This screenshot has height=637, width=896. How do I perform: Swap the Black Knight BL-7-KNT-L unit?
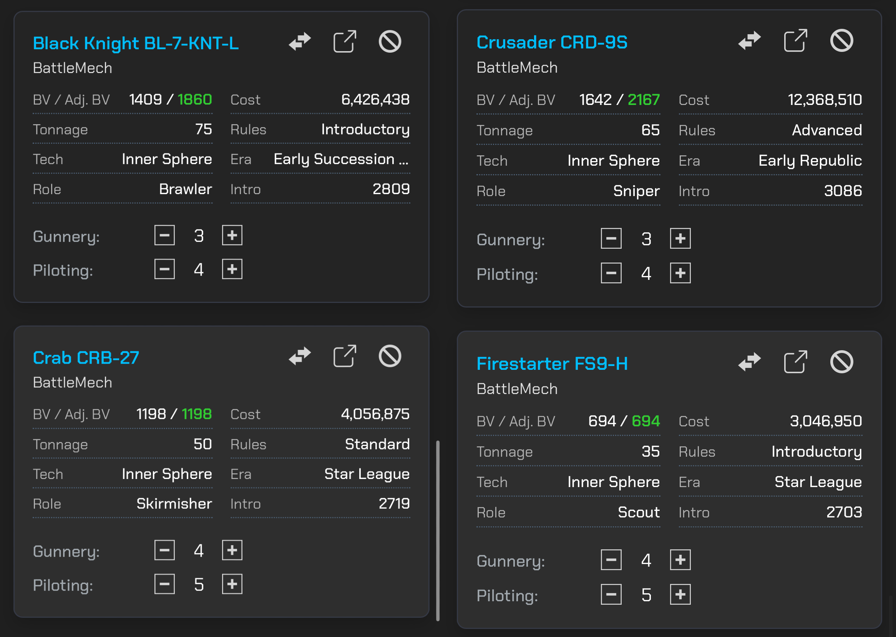click(300, 42)
